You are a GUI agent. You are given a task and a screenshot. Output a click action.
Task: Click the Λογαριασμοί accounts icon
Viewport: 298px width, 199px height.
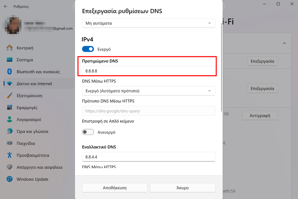tap(10, 119)
